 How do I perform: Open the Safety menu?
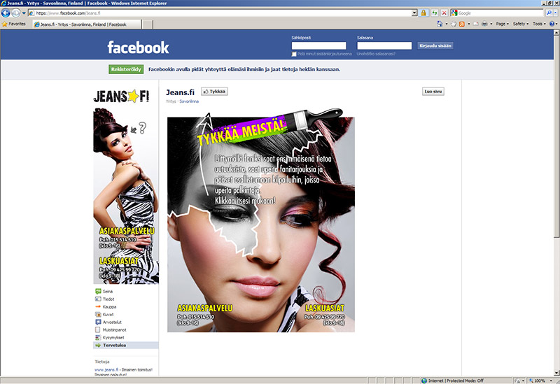coord(521,24)
